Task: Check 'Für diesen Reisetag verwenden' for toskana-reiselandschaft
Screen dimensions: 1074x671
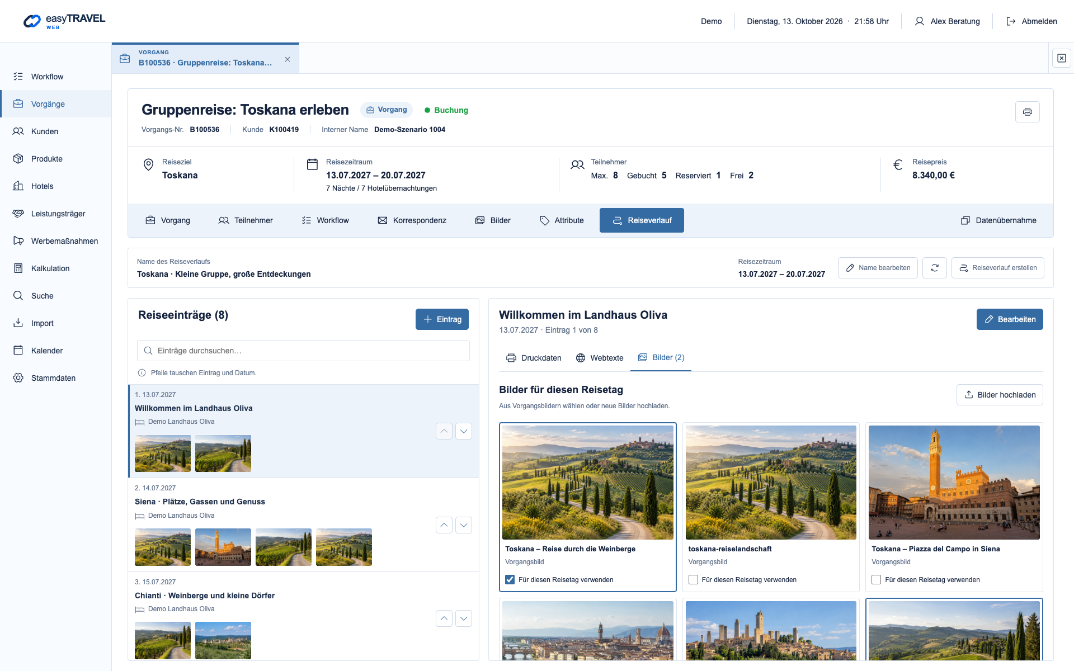Action: (693, 580)
